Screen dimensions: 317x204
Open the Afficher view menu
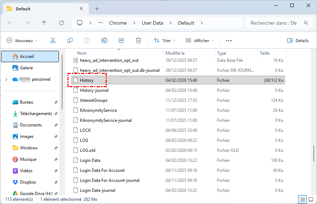(x=200, y=41)
